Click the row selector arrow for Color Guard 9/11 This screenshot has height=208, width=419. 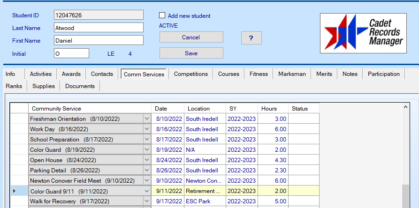[x=13, y=191]
